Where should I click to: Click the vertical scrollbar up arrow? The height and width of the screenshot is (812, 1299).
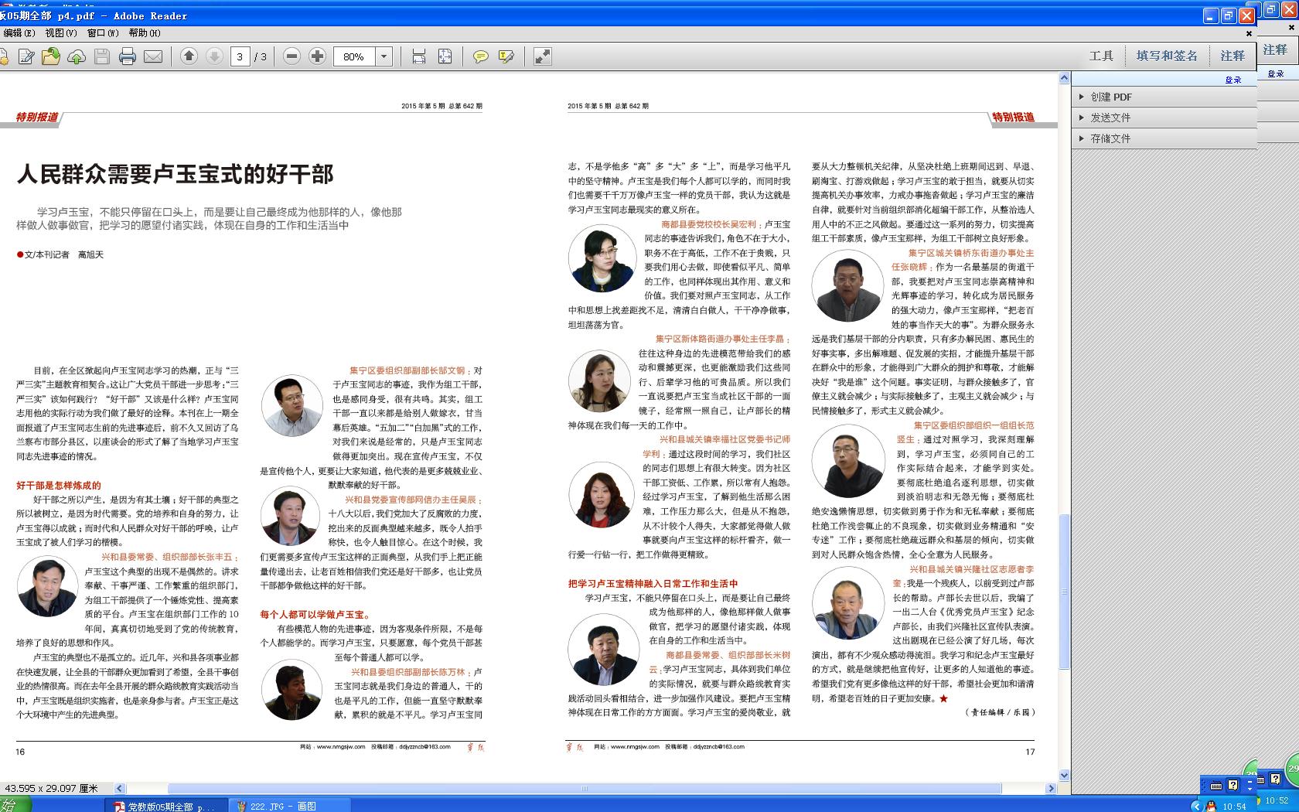click(x=1064, y=78)
